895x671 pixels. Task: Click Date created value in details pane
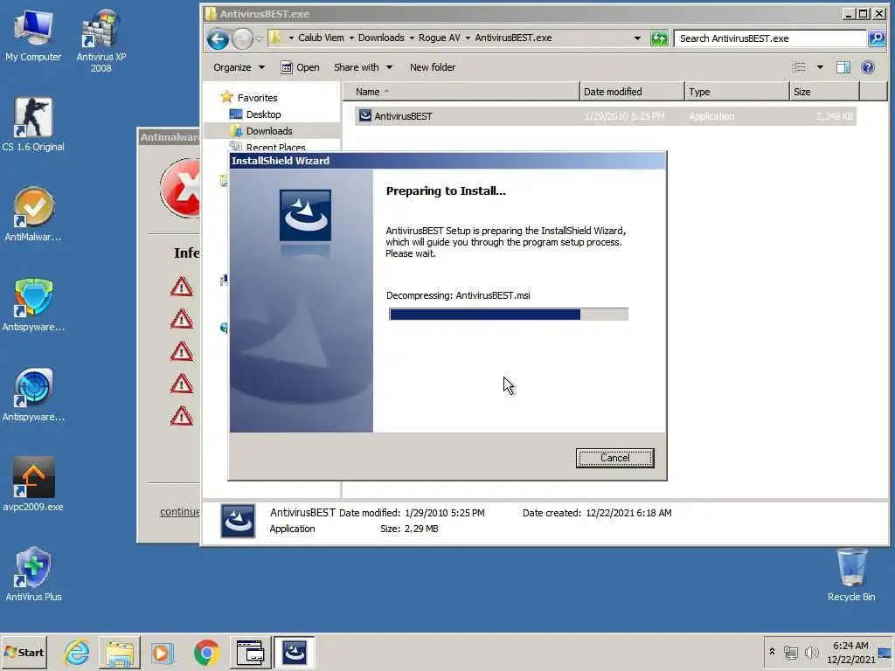click(628, 512)
